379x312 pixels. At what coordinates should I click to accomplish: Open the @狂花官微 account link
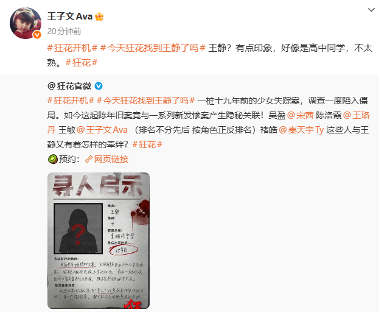coord(69,86)
